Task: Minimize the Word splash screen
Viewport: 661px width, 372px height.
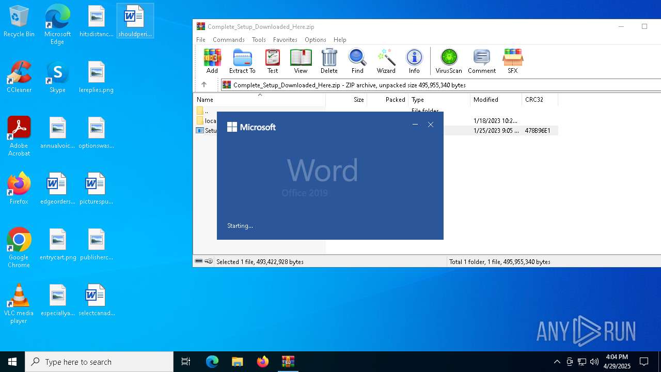Action: click(x=415, y=125)
